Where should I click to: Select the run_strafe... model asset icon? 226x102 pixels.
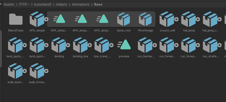(x=210, y=45)
